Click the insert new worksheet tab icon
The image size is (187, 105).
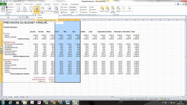click(27, 97)
